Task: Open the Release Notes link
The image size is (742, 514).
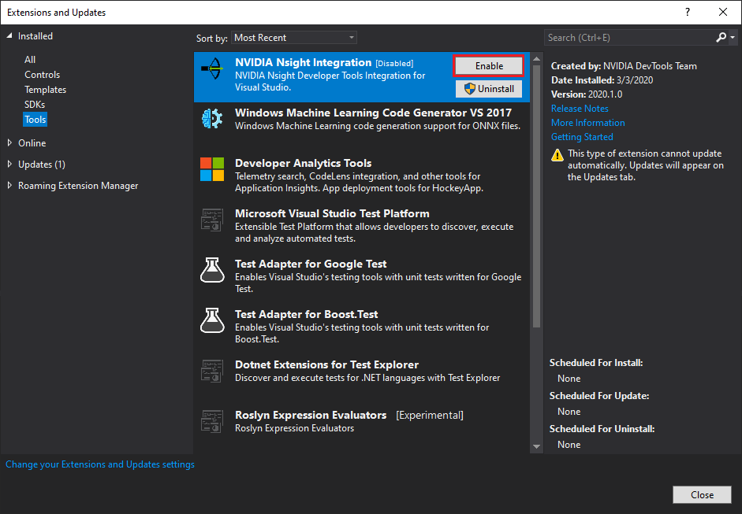Action: [580, 109]
